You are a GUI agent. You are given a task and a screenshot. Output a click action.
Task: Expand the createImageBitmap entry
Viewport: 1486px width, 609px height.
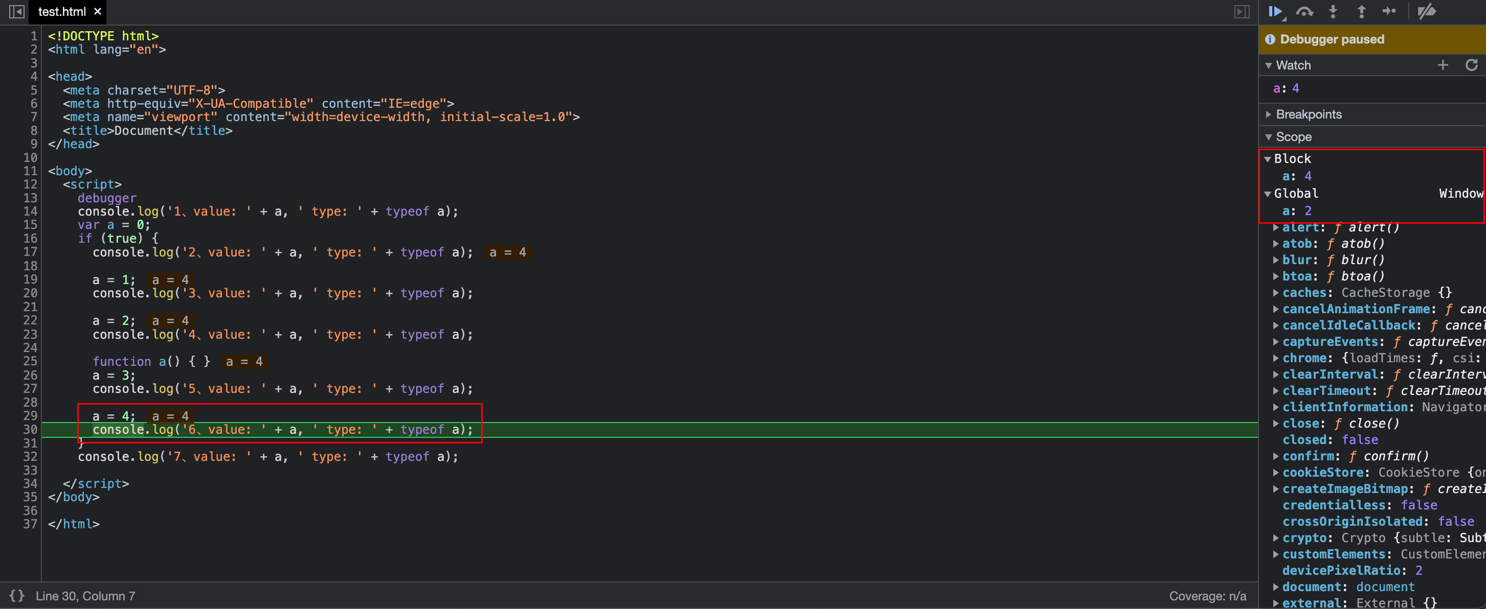(1276, 489)
